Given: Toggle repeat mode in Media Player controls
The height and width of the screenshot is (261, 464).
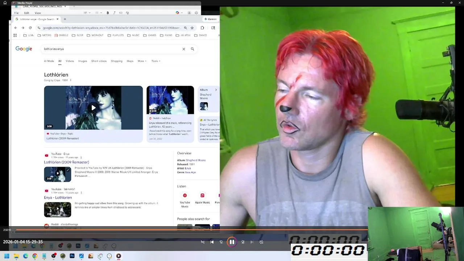Looking at the screenshot, I should pos(261,242).
